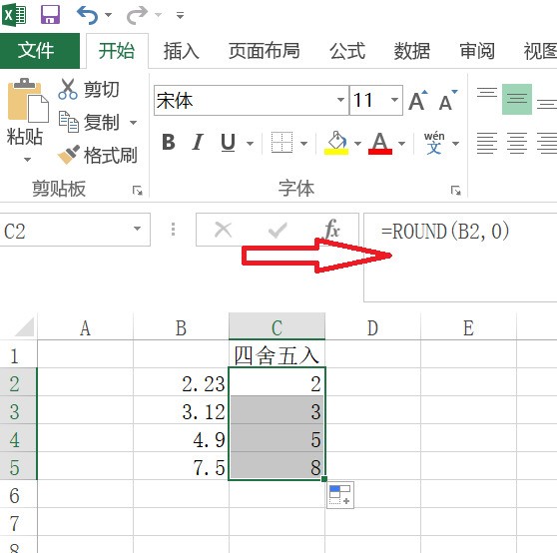Open the font size dropdown showing 11
Image resolution: width=557 pixels, height=553 pixels.
click(x=394, y=100)
